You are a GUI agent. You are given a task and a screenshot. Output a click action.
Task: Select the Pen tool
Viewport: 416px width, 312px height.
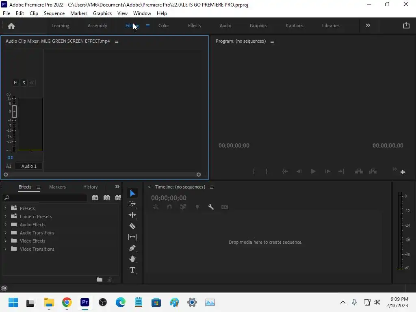click(132, 248)
